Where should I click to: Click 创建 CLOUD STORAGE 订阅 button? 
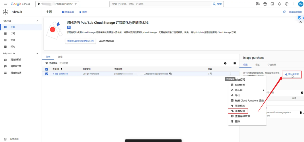pos(81,41)
